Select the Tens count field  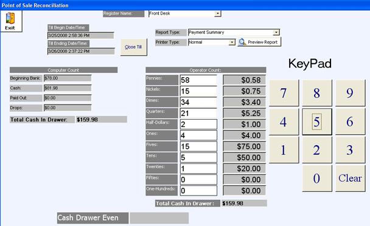tap(198, 158)
